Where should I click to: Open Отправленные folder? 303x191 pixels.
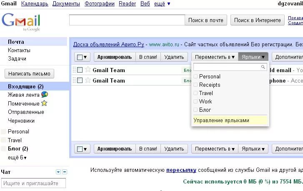pos(26,112)
